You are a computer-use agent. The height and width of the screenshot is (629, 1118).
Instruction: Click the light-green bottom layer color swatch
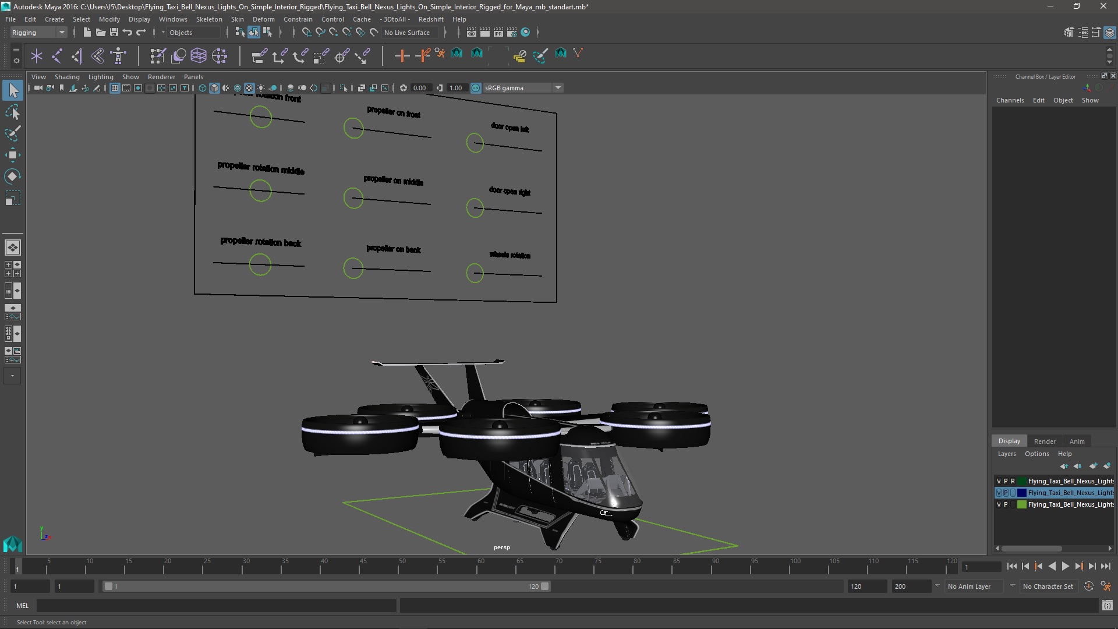coord(1022,505)
